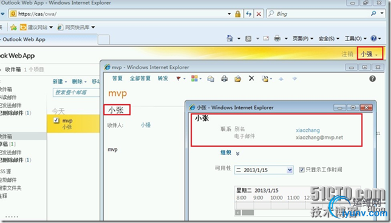Image resolution: width=391 pixels, height=223 pixels.
Task: Click the 搜索整个邮箱 search field
Action: tap(76, 92)
